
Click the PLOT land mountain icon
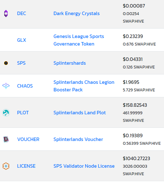coord(6,113)
